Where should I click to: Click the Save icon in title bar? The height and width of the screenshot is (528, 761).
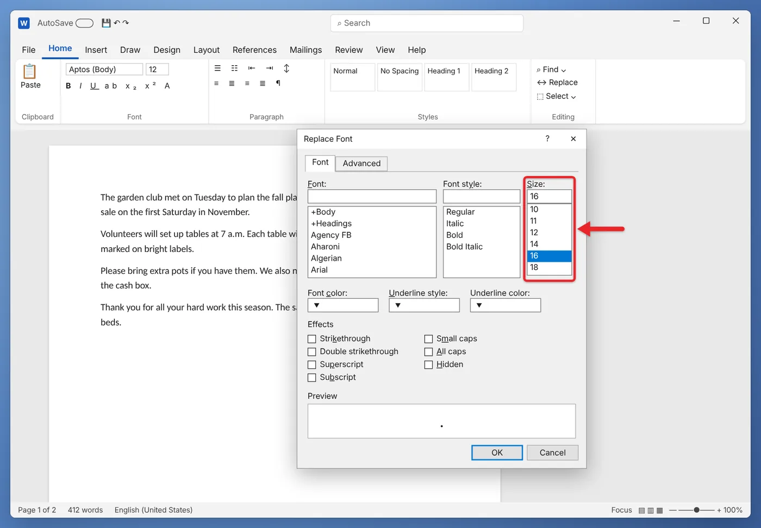(x=106, y=23)
